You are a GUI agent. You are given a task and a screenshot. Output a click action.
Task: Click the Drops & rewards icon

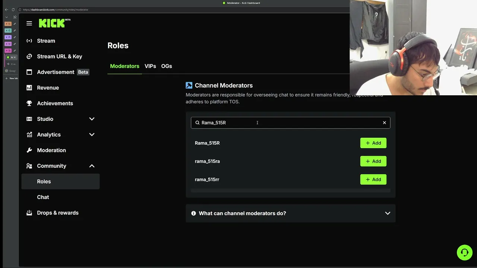29,213
